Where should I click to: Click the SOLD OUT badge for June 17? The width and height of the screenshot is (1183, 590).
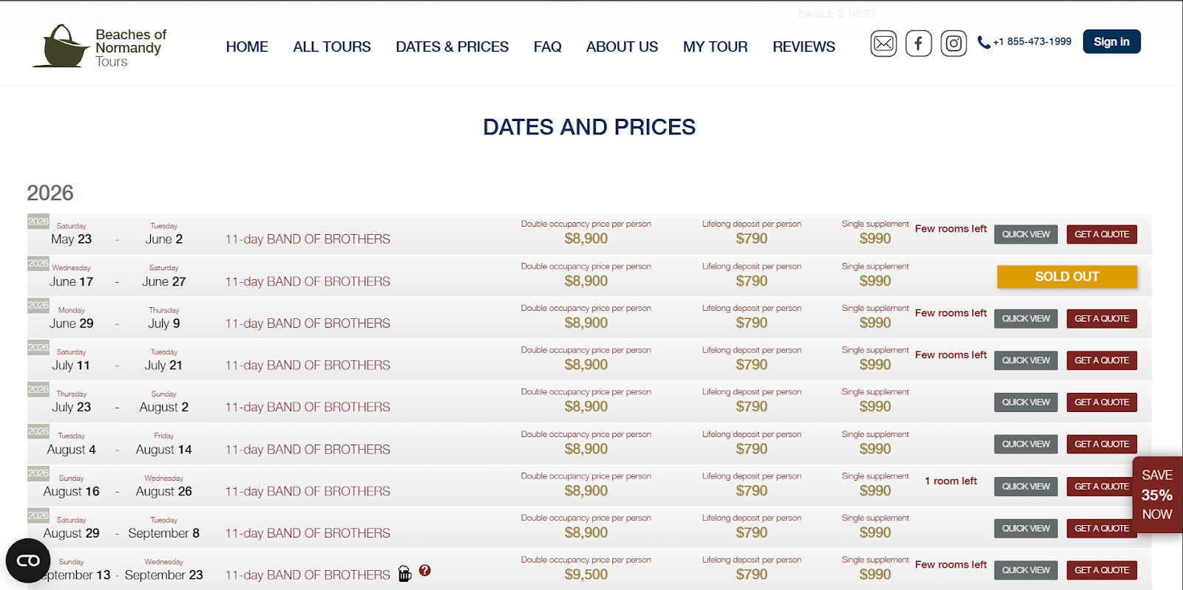1067,277
